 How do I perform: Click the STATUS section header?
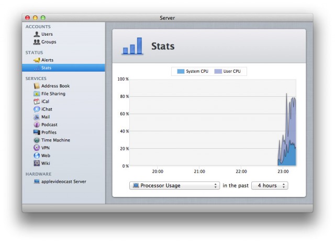pos(34,52)
